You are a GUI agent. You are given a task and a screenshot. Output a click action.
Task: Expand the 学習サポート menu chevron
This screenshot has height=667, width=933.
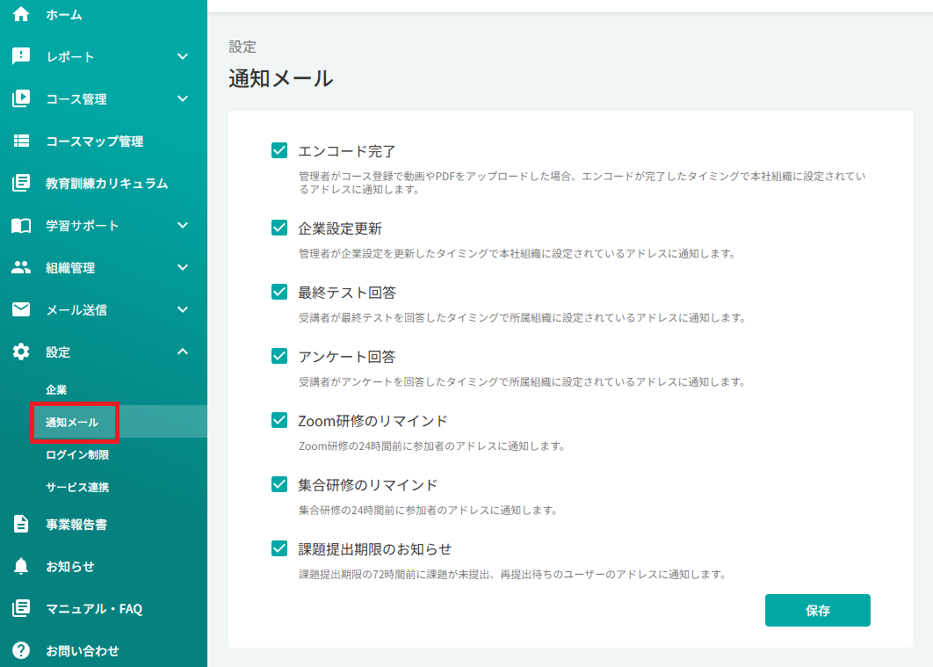tap(183, 226)
